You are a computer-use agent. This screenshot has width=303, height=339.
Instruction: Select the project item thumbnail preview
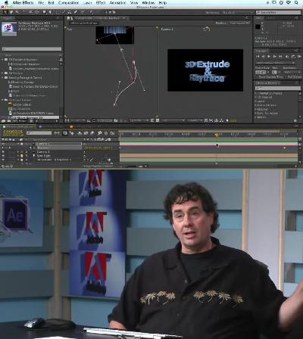(x=9, y=29)
